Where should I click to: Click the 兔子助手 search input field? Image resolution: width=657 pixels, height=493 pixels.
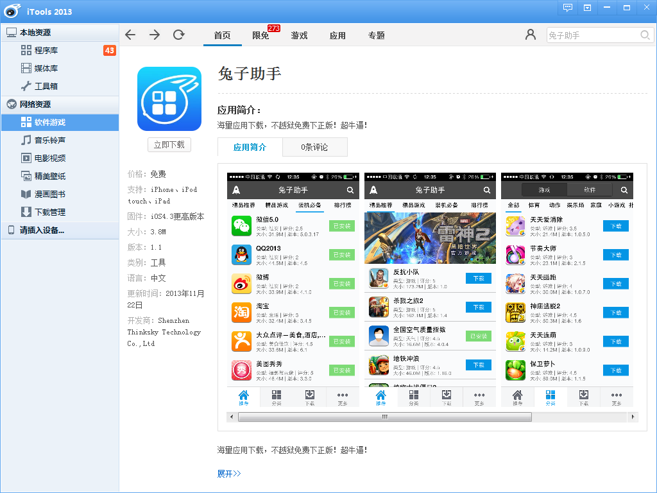(592, 35)
